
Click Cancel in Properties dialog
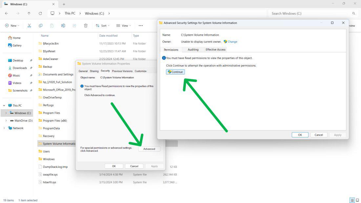pos(134,166)
